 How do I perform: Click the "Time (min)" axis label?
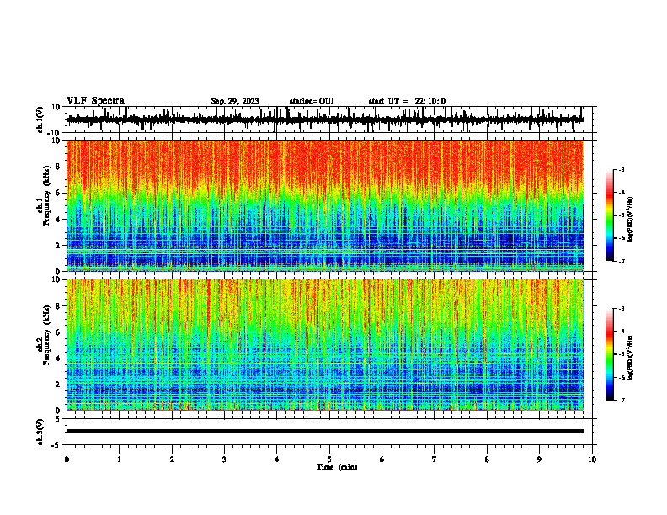[337, 467]
